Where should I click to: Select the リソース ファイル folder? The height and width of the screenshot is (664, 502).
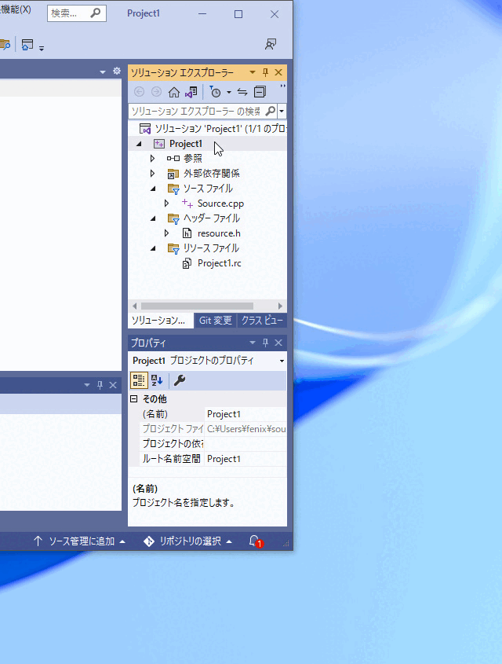[211, 248]
